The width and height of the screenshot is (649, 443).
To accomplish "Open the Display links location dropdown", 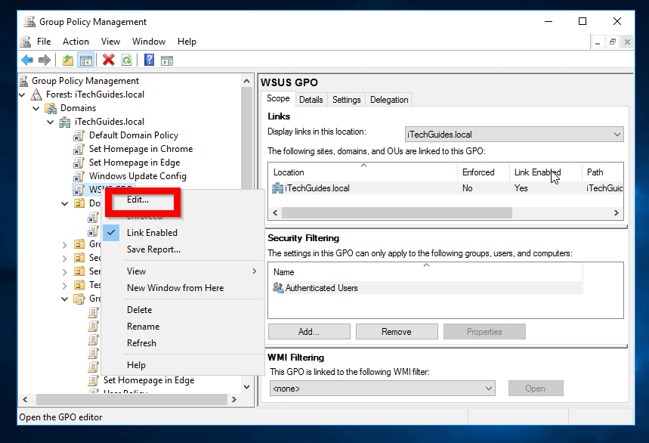I will [x=514, y=135].
